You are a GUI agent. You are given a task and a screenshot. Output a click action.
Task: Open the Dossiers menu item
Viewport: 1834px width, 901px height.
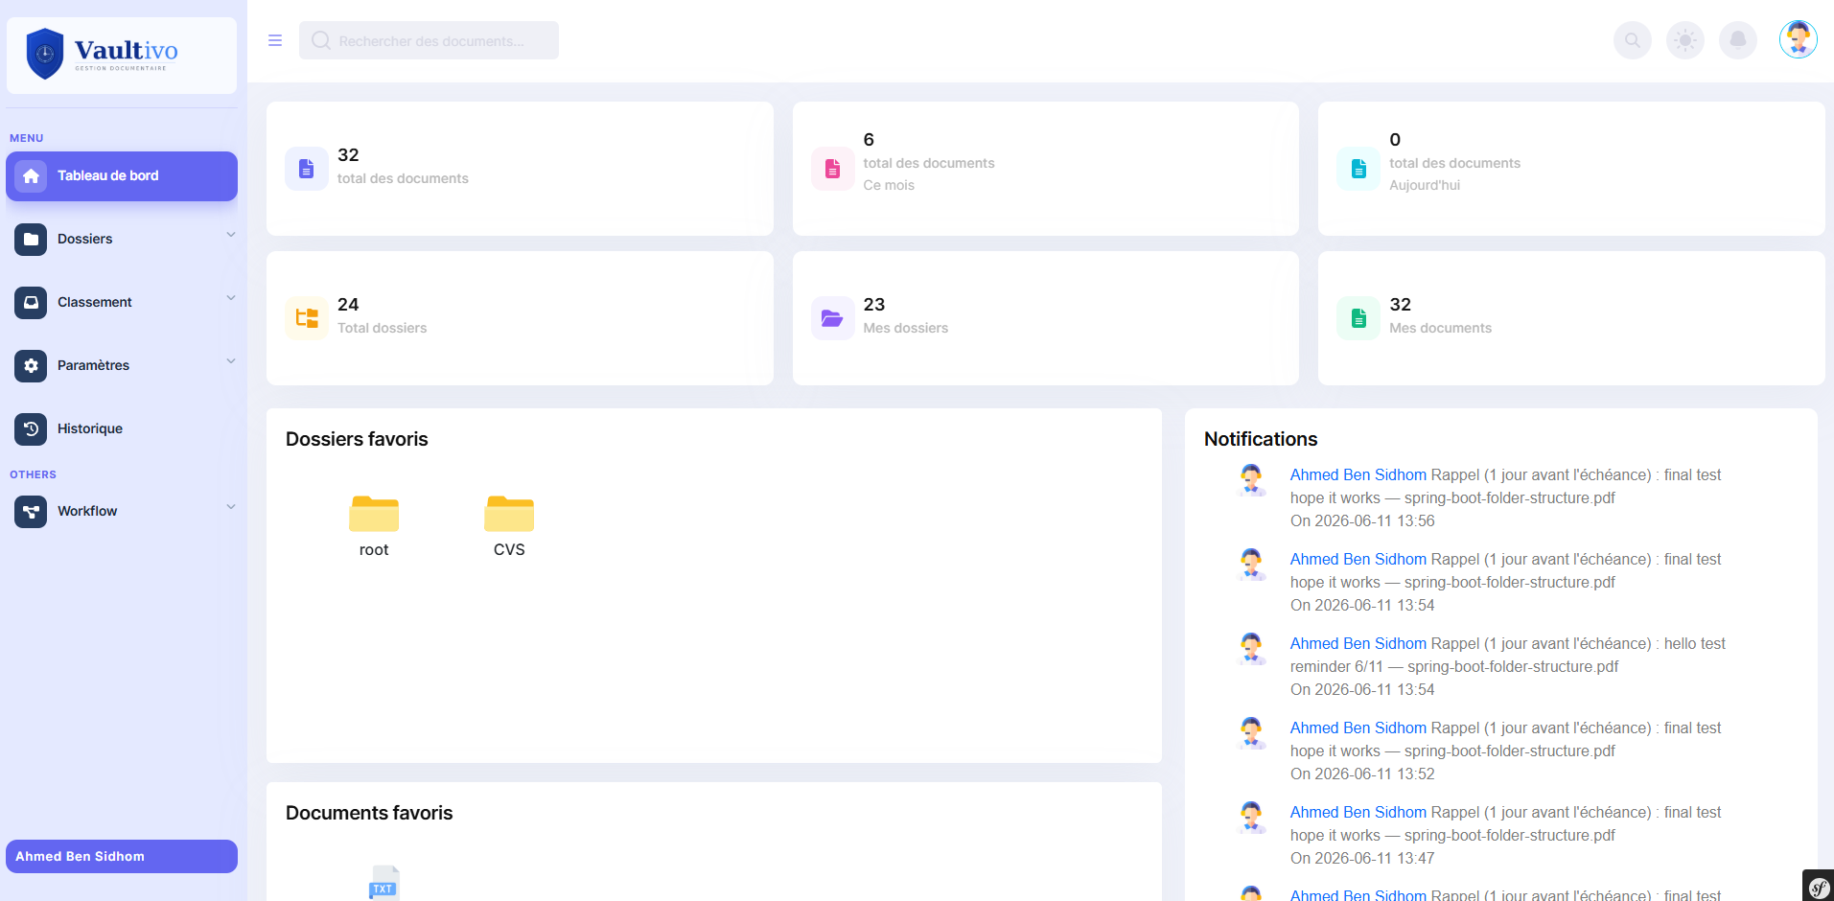pos(122,239)
